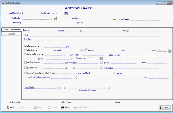
Task: Click the เงินสด จำนวน amount field
Action: pos(54,46)
